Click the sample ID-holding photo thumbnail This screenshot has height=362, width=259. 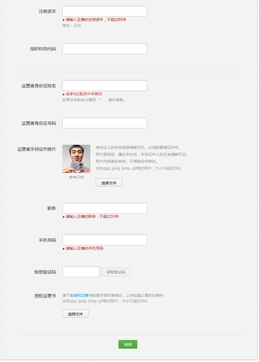(x=77, y=159)
